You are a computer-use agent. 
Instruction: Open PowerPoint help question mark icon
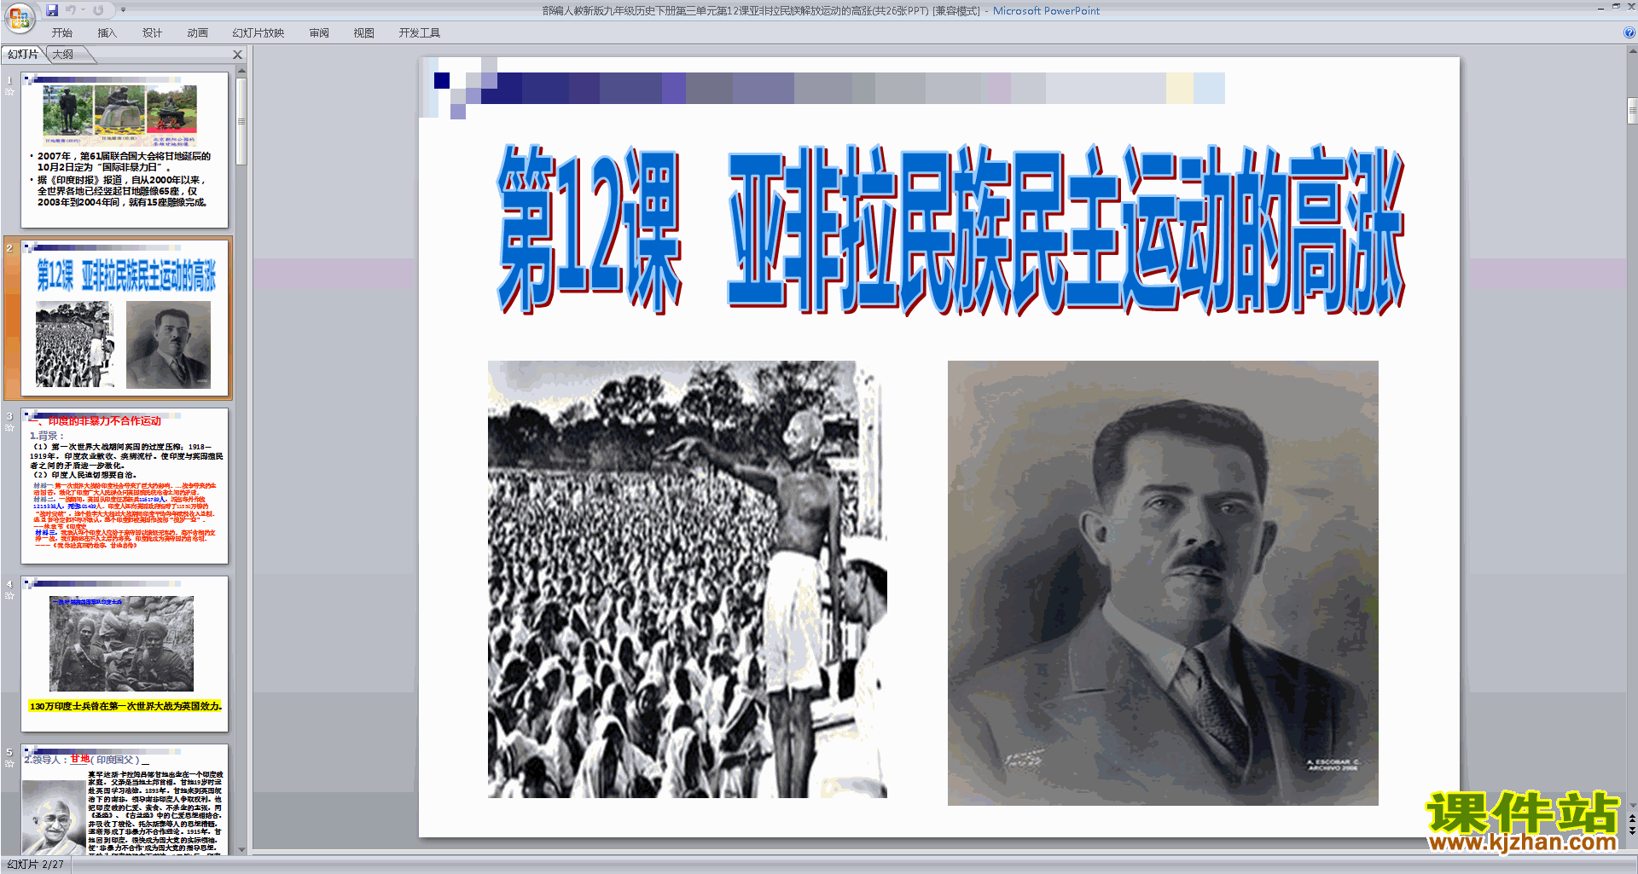click(1629, 33)
